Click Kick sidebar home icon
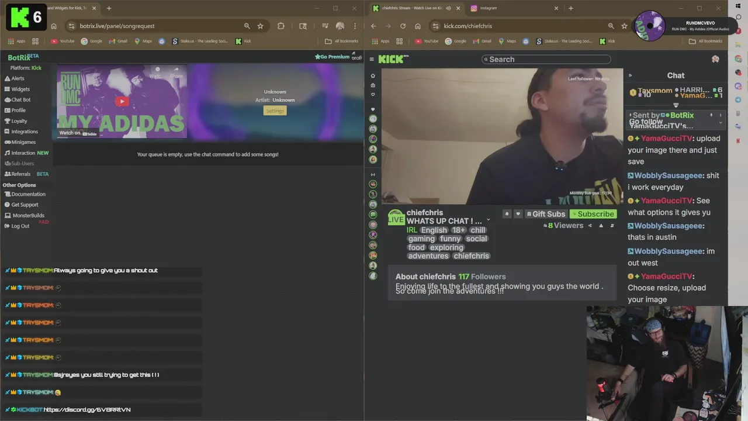The height and width of the screenshot is (421, 748). coord(373,76)
